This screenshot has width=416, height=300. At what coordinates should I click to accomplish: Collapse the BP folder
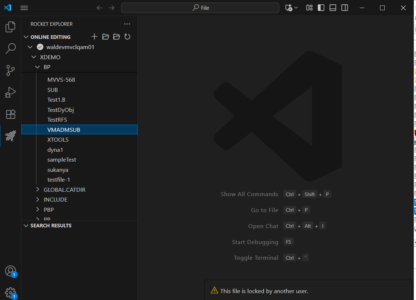[37, 67]
